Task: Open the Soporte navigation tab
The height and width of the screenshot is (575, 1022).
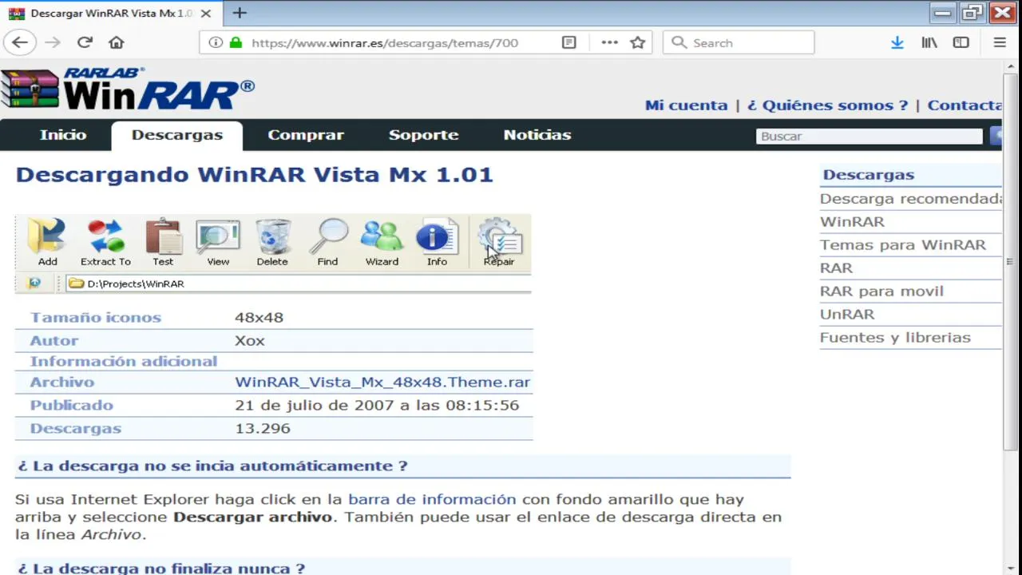Action: click(x=423, y=135)
